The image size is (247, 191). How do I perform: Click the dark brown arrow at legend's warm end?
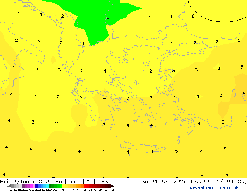112,186
